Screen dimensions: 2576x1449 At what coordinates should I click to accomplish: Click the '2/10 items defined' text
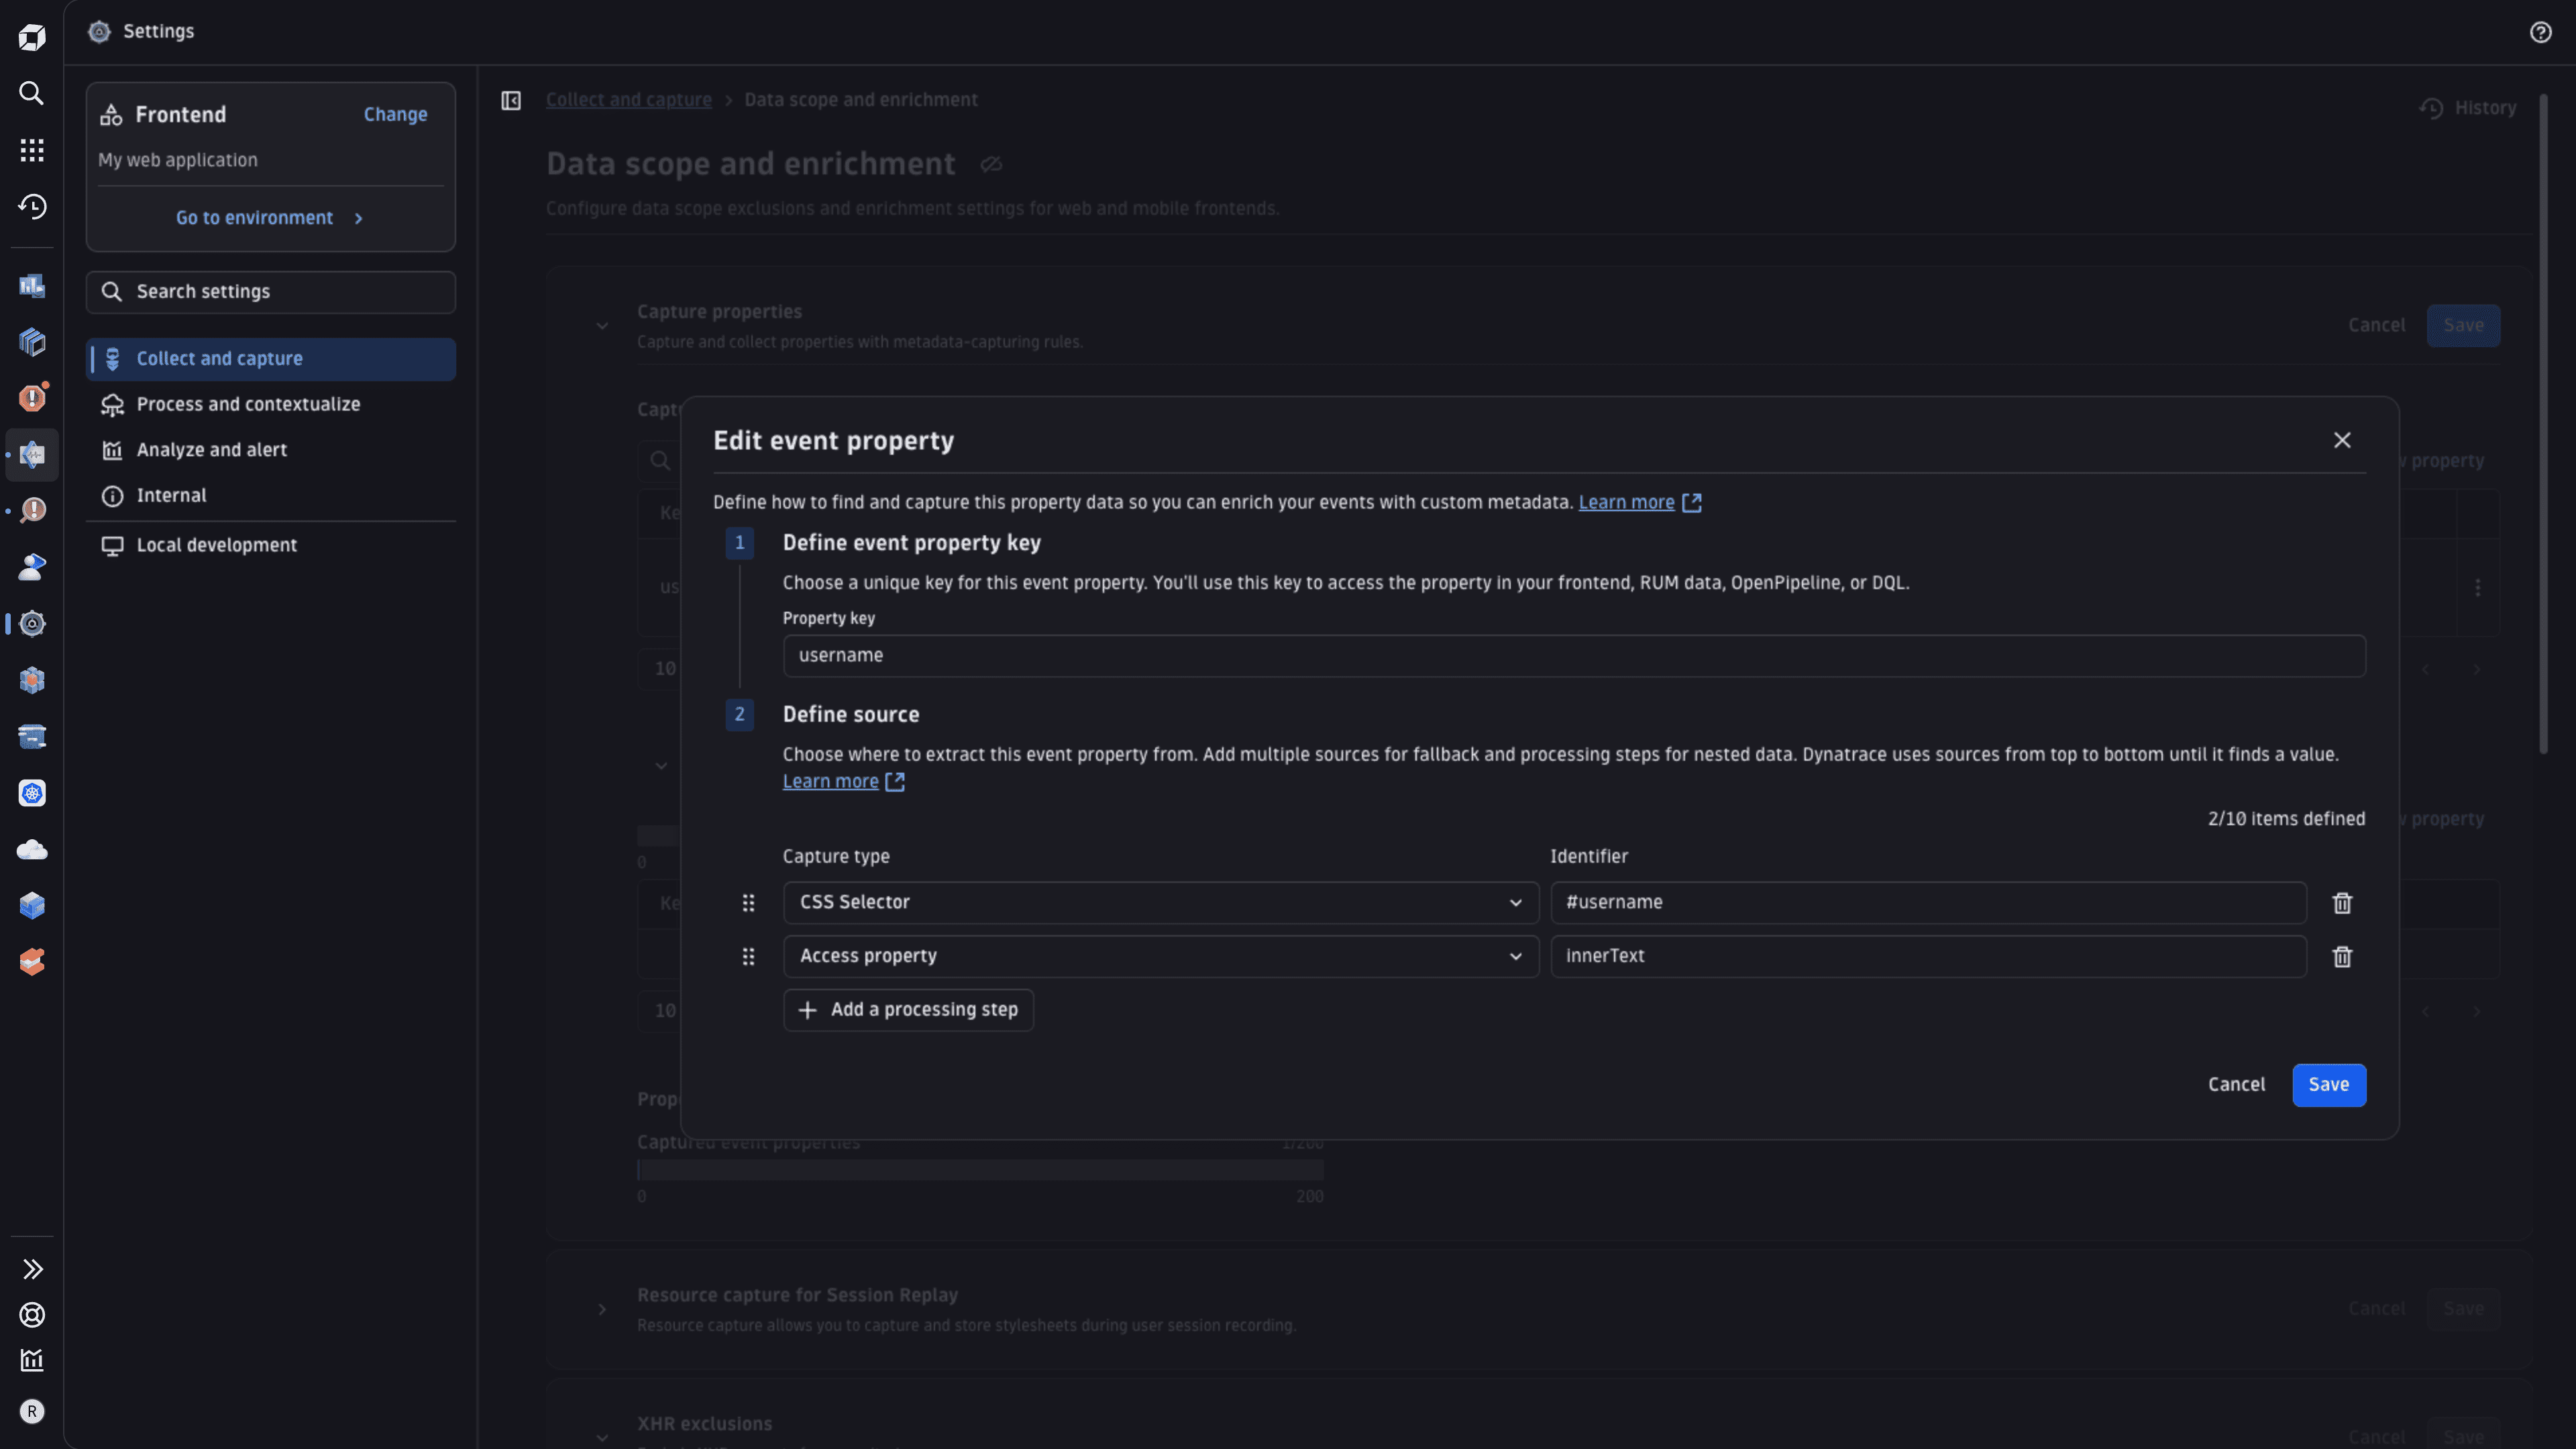(2286, 819)
